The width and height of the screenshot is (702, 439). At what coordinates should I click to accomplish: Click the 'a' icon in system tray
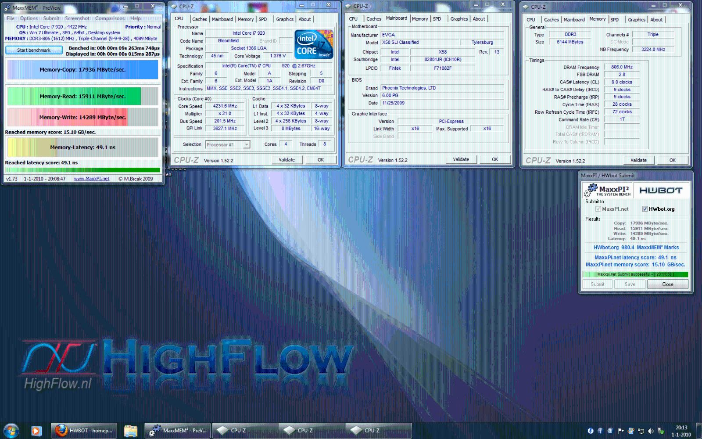click(x=610, y=431)
